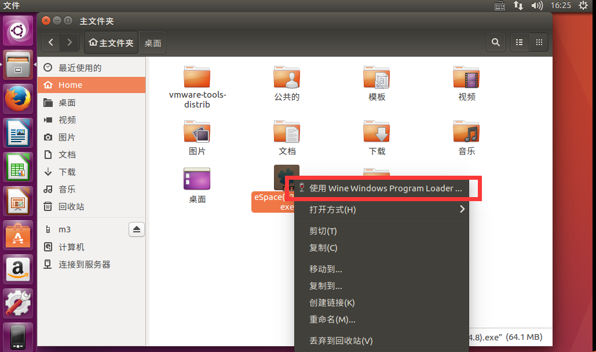Open the network indicator menu
Screen dimensions: 596x352
[518, 5]
